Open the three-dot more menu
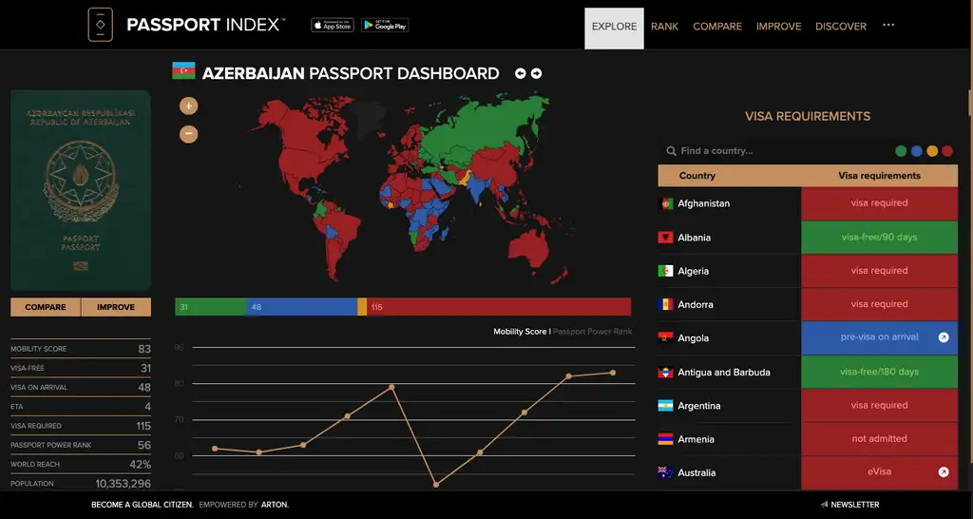The height and width of the screenshot is (519, 973). pyautogui.click(x=888, y=26)
